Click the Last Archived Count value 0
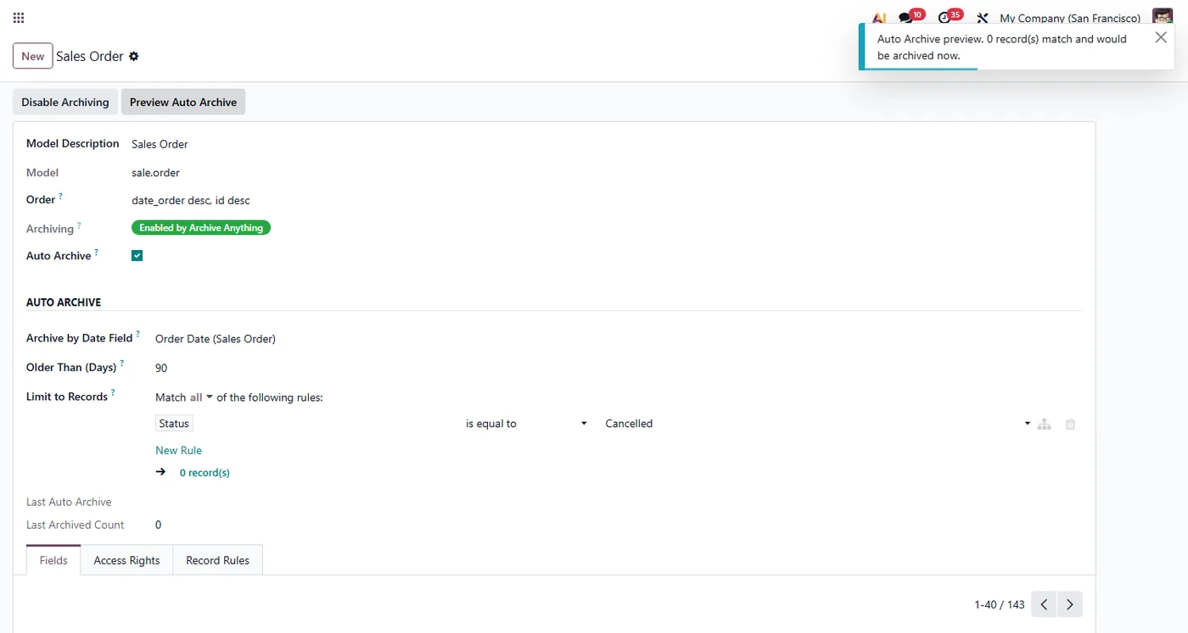This screenshot has width=1188, height=633. coord(159,525)
